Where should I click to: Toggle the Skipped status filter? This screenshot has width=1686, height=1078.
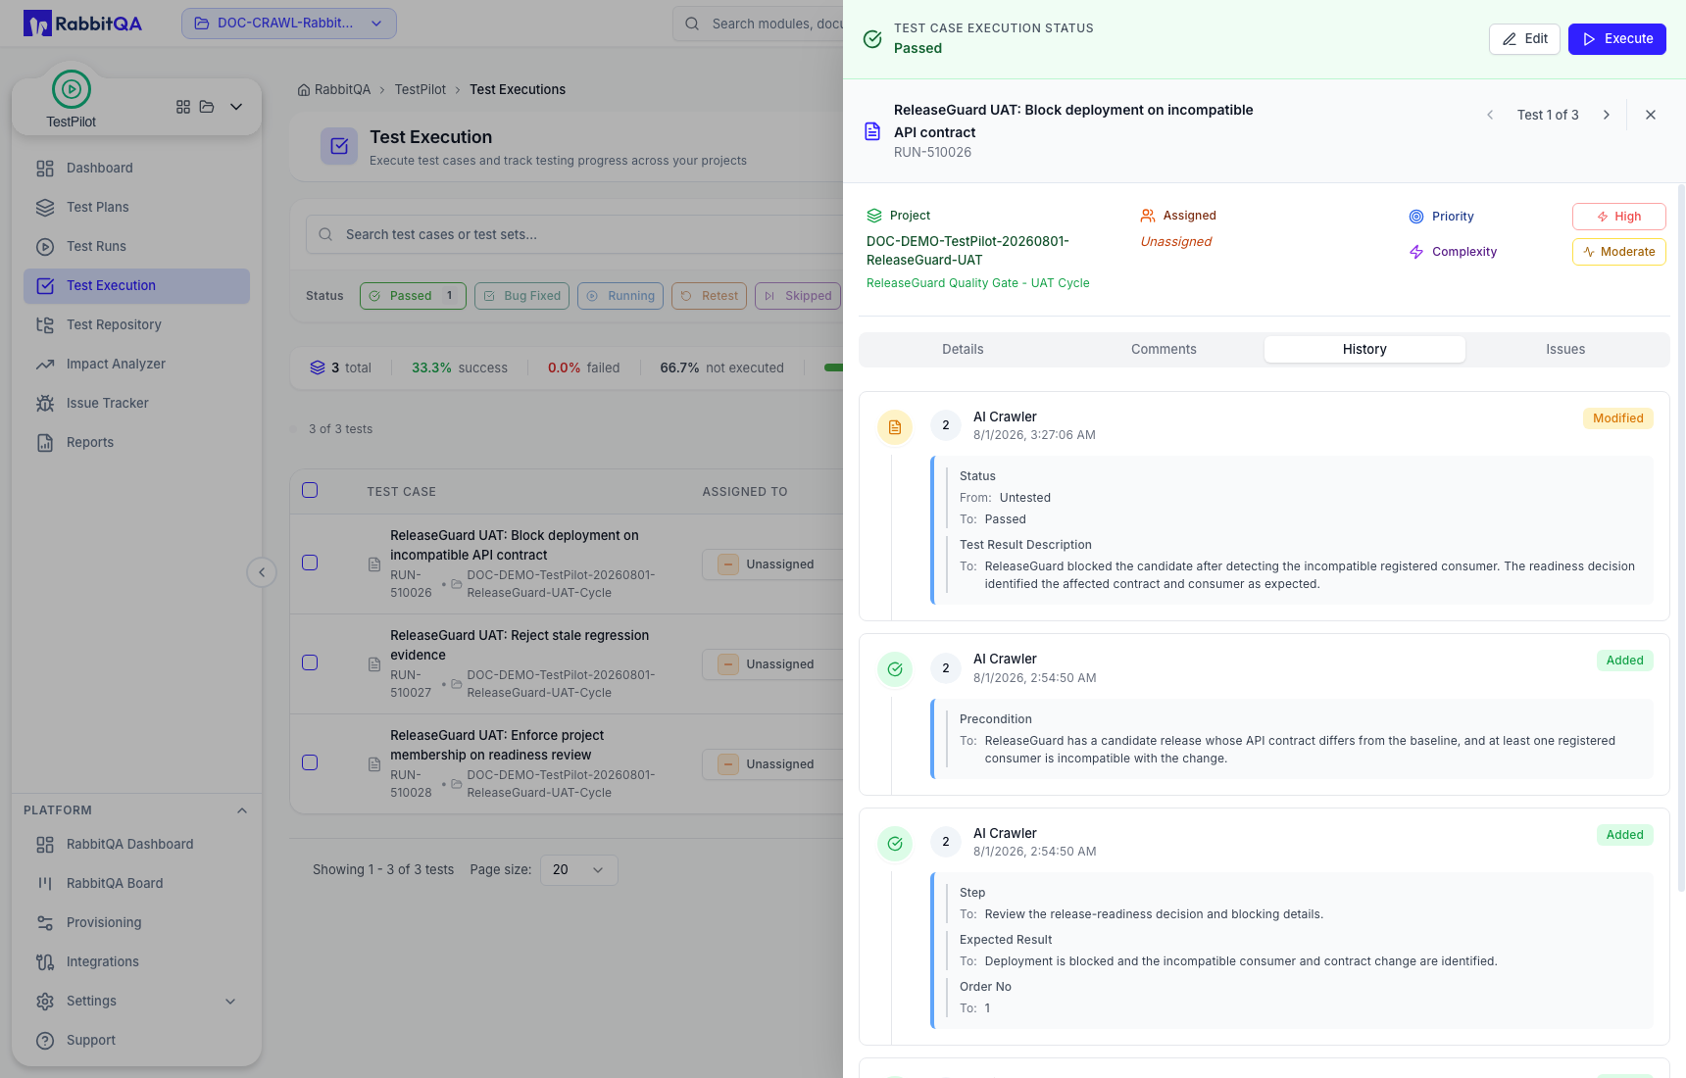click(798, 296)
